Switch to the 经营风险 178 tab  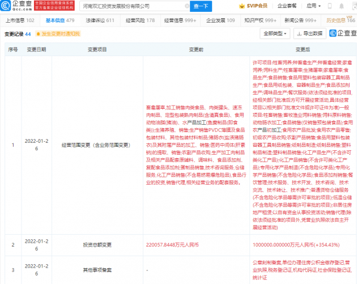click(x=141, y=20)
